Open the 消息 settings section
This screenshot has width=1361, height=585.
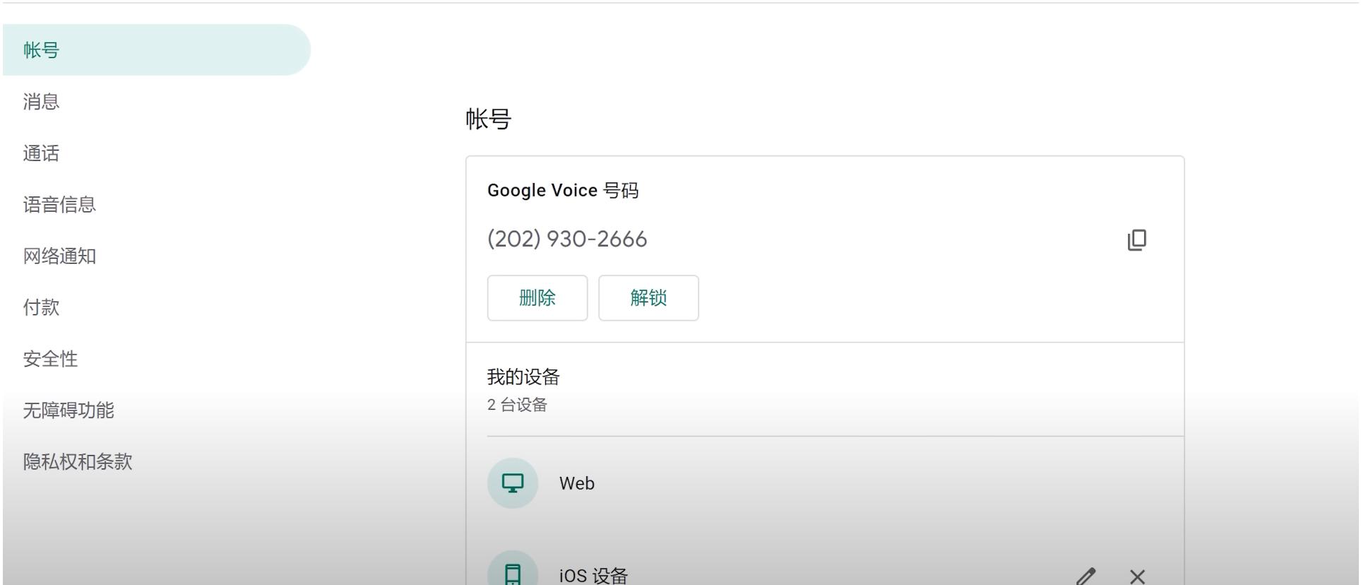pyautogui.click(x=41, y=102)
